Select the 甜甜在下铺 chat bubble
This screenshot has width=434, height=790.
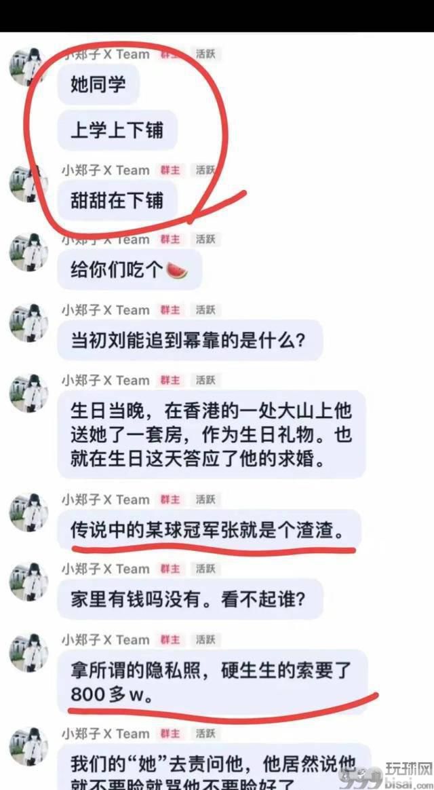point(117,200)
